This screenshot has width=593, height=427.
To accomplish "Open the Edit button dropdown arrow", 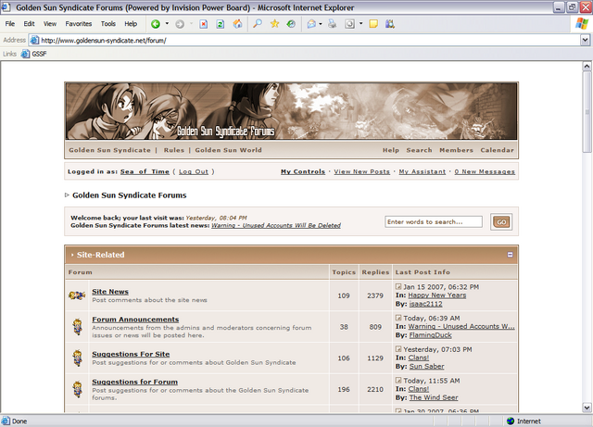I will (x=360, y=24).
